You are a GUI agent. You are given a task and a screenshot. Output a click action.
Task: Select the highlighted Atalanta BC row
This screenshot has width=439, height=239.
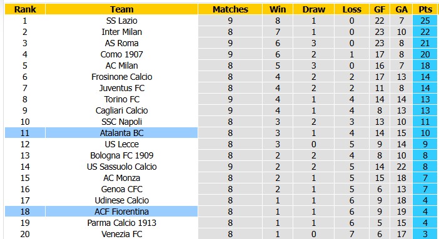[x=221, y=133]
